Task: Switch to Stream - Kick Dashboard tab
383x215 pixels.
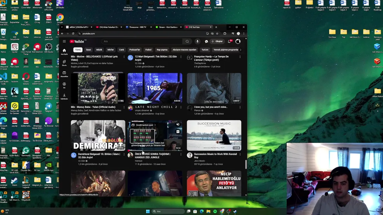Action: click(x=168, y=27)
